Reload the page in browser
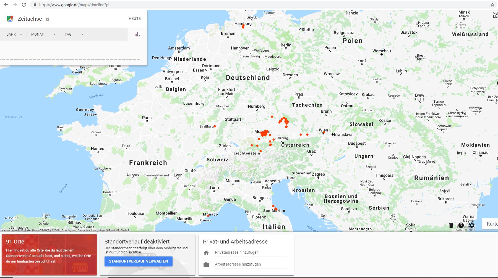Image resolution: width=498 pixels, height=278 pixels. click(x=24, y=5)
